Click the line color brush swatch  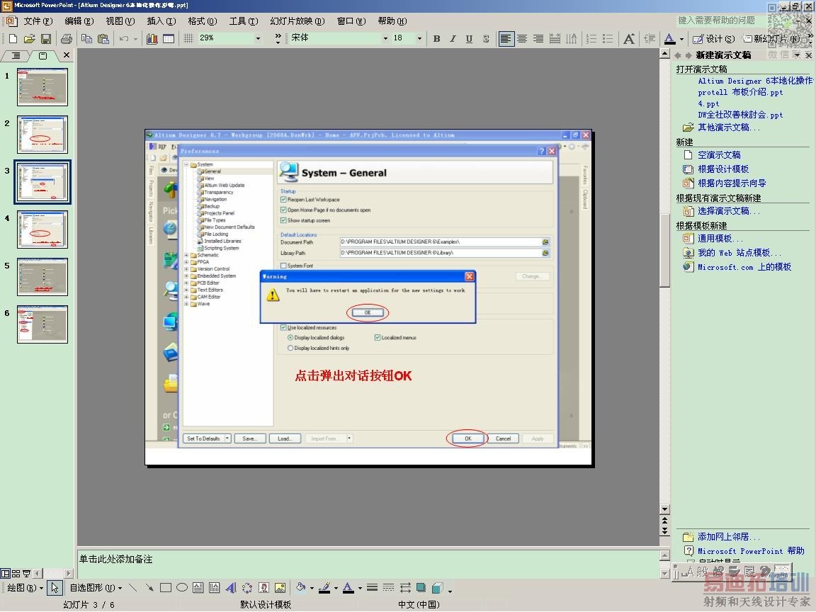(324, 587)
